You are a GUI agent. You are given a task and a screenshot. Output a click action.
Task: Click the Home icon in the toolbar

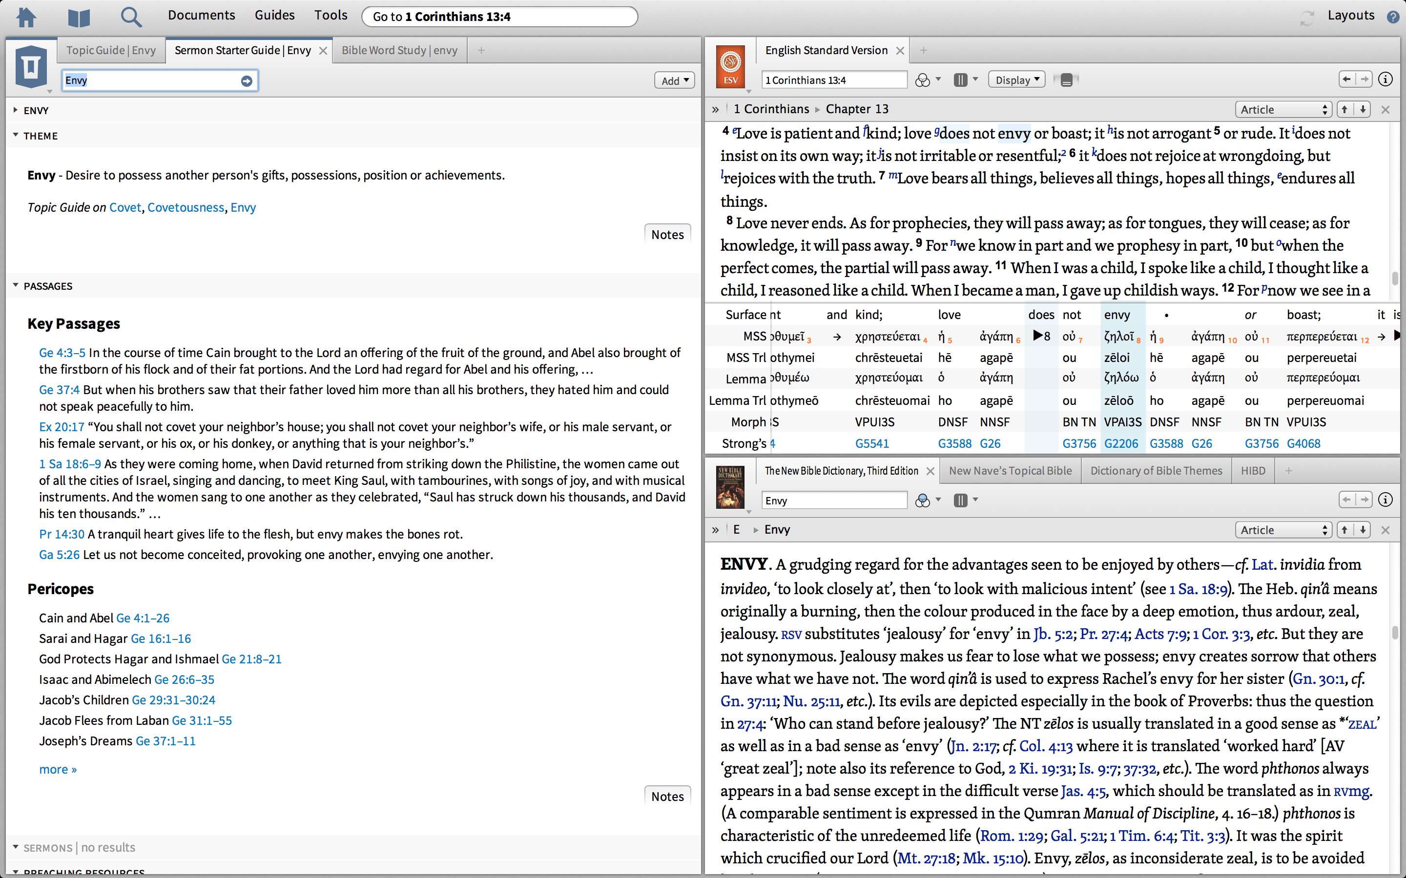[x=26, y=16]
